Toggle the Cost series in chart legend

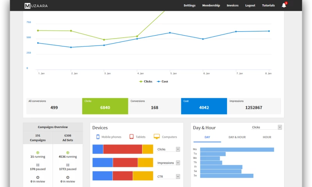(x=162, y=81)
